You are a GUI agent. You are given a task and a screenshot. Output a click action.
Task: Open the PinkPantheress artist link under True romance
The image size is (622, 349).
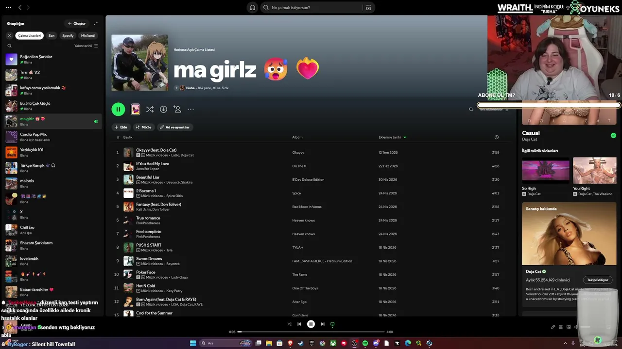coord(148,223)
